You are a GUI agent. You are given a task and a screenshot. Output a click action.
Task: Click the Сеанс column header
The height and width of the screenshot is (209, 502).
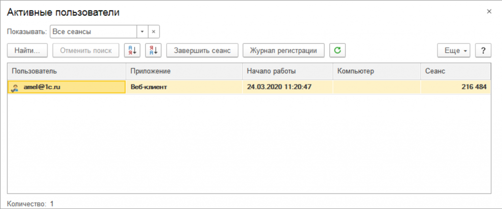455,71
